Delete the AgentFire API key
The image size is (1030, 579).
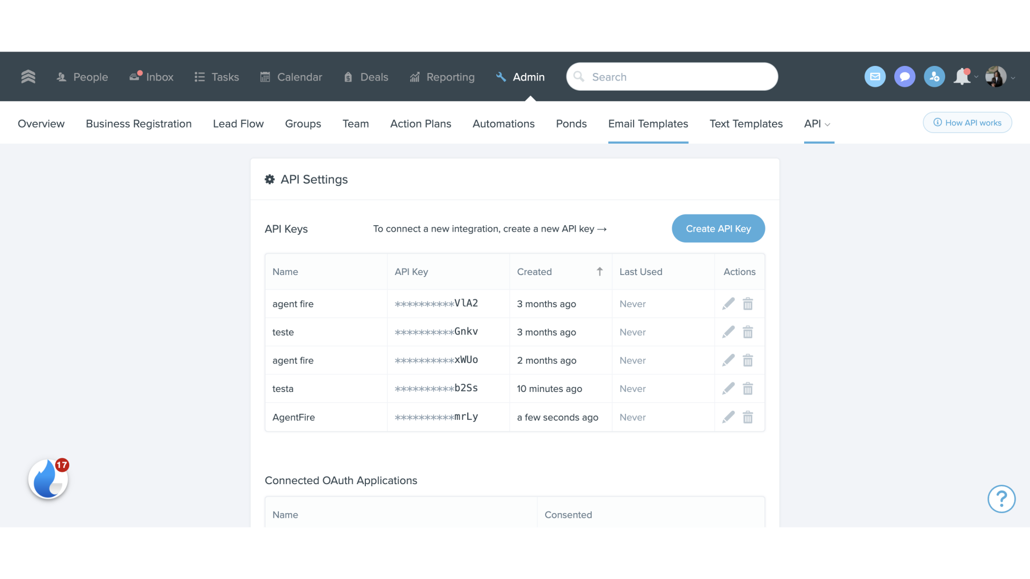(x=748, y=417)
